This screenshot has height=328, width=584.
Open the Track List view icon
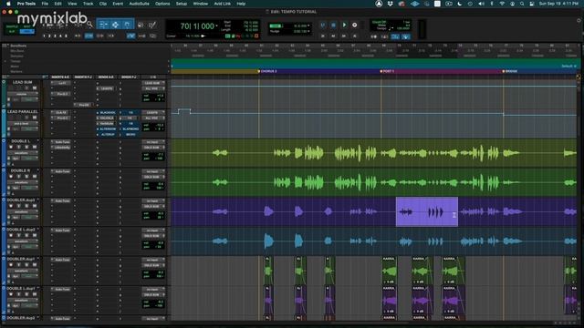pyautogui.click(x=5, y=77)
